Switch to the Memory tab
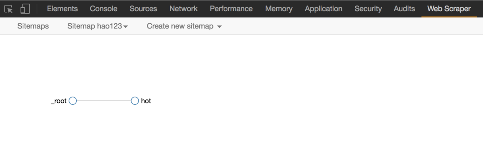Viewport: 483px width, 148px height. pyautogui.click(x=279, y=9)
